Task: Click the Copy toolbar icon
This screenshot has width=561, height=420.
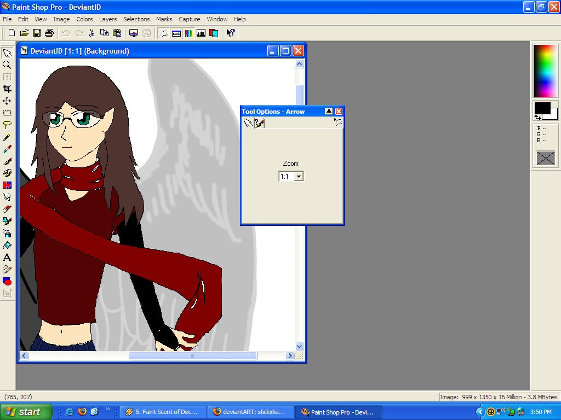Action: [104, 33]
